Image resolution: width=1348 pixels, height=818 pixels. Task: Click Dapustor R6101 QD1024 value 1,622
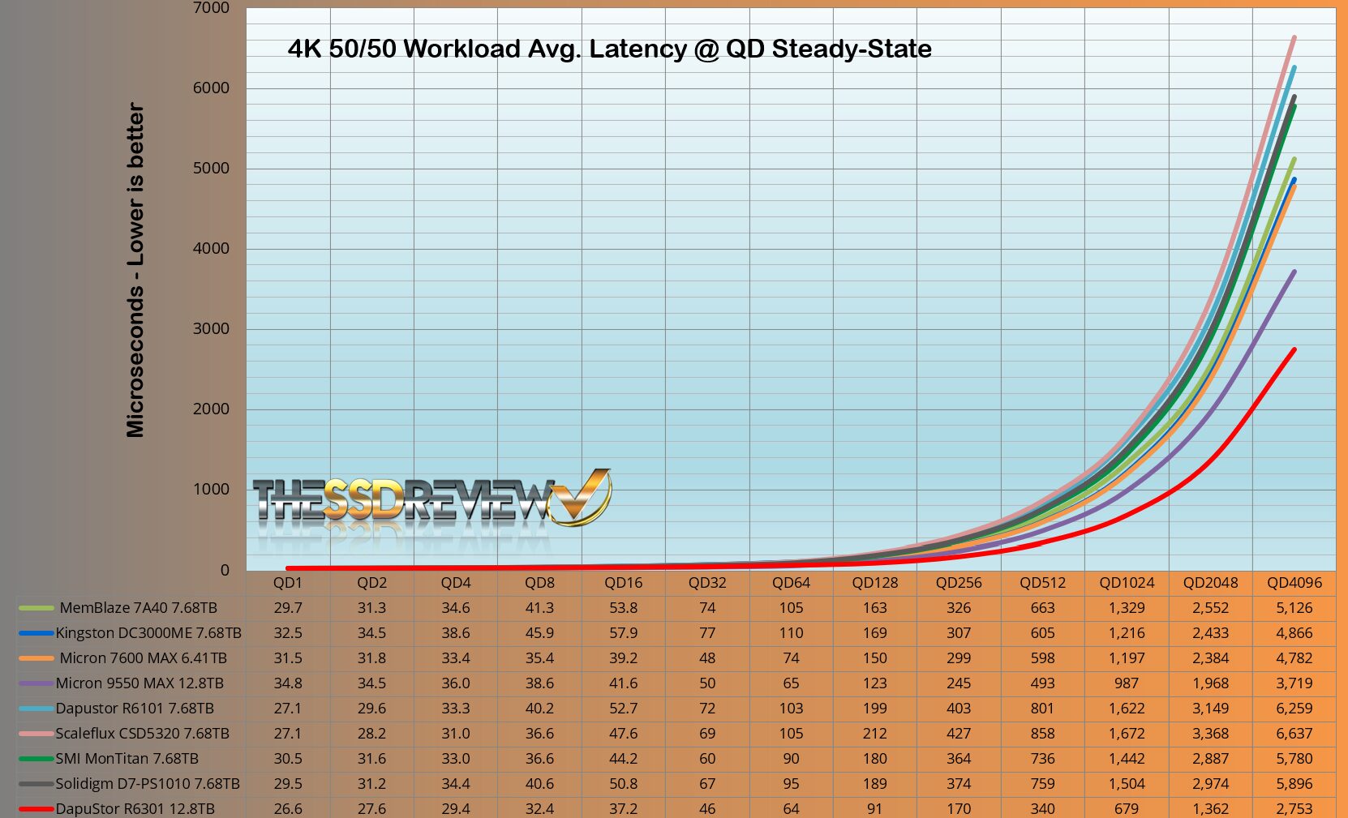(x=1127, y=708)
